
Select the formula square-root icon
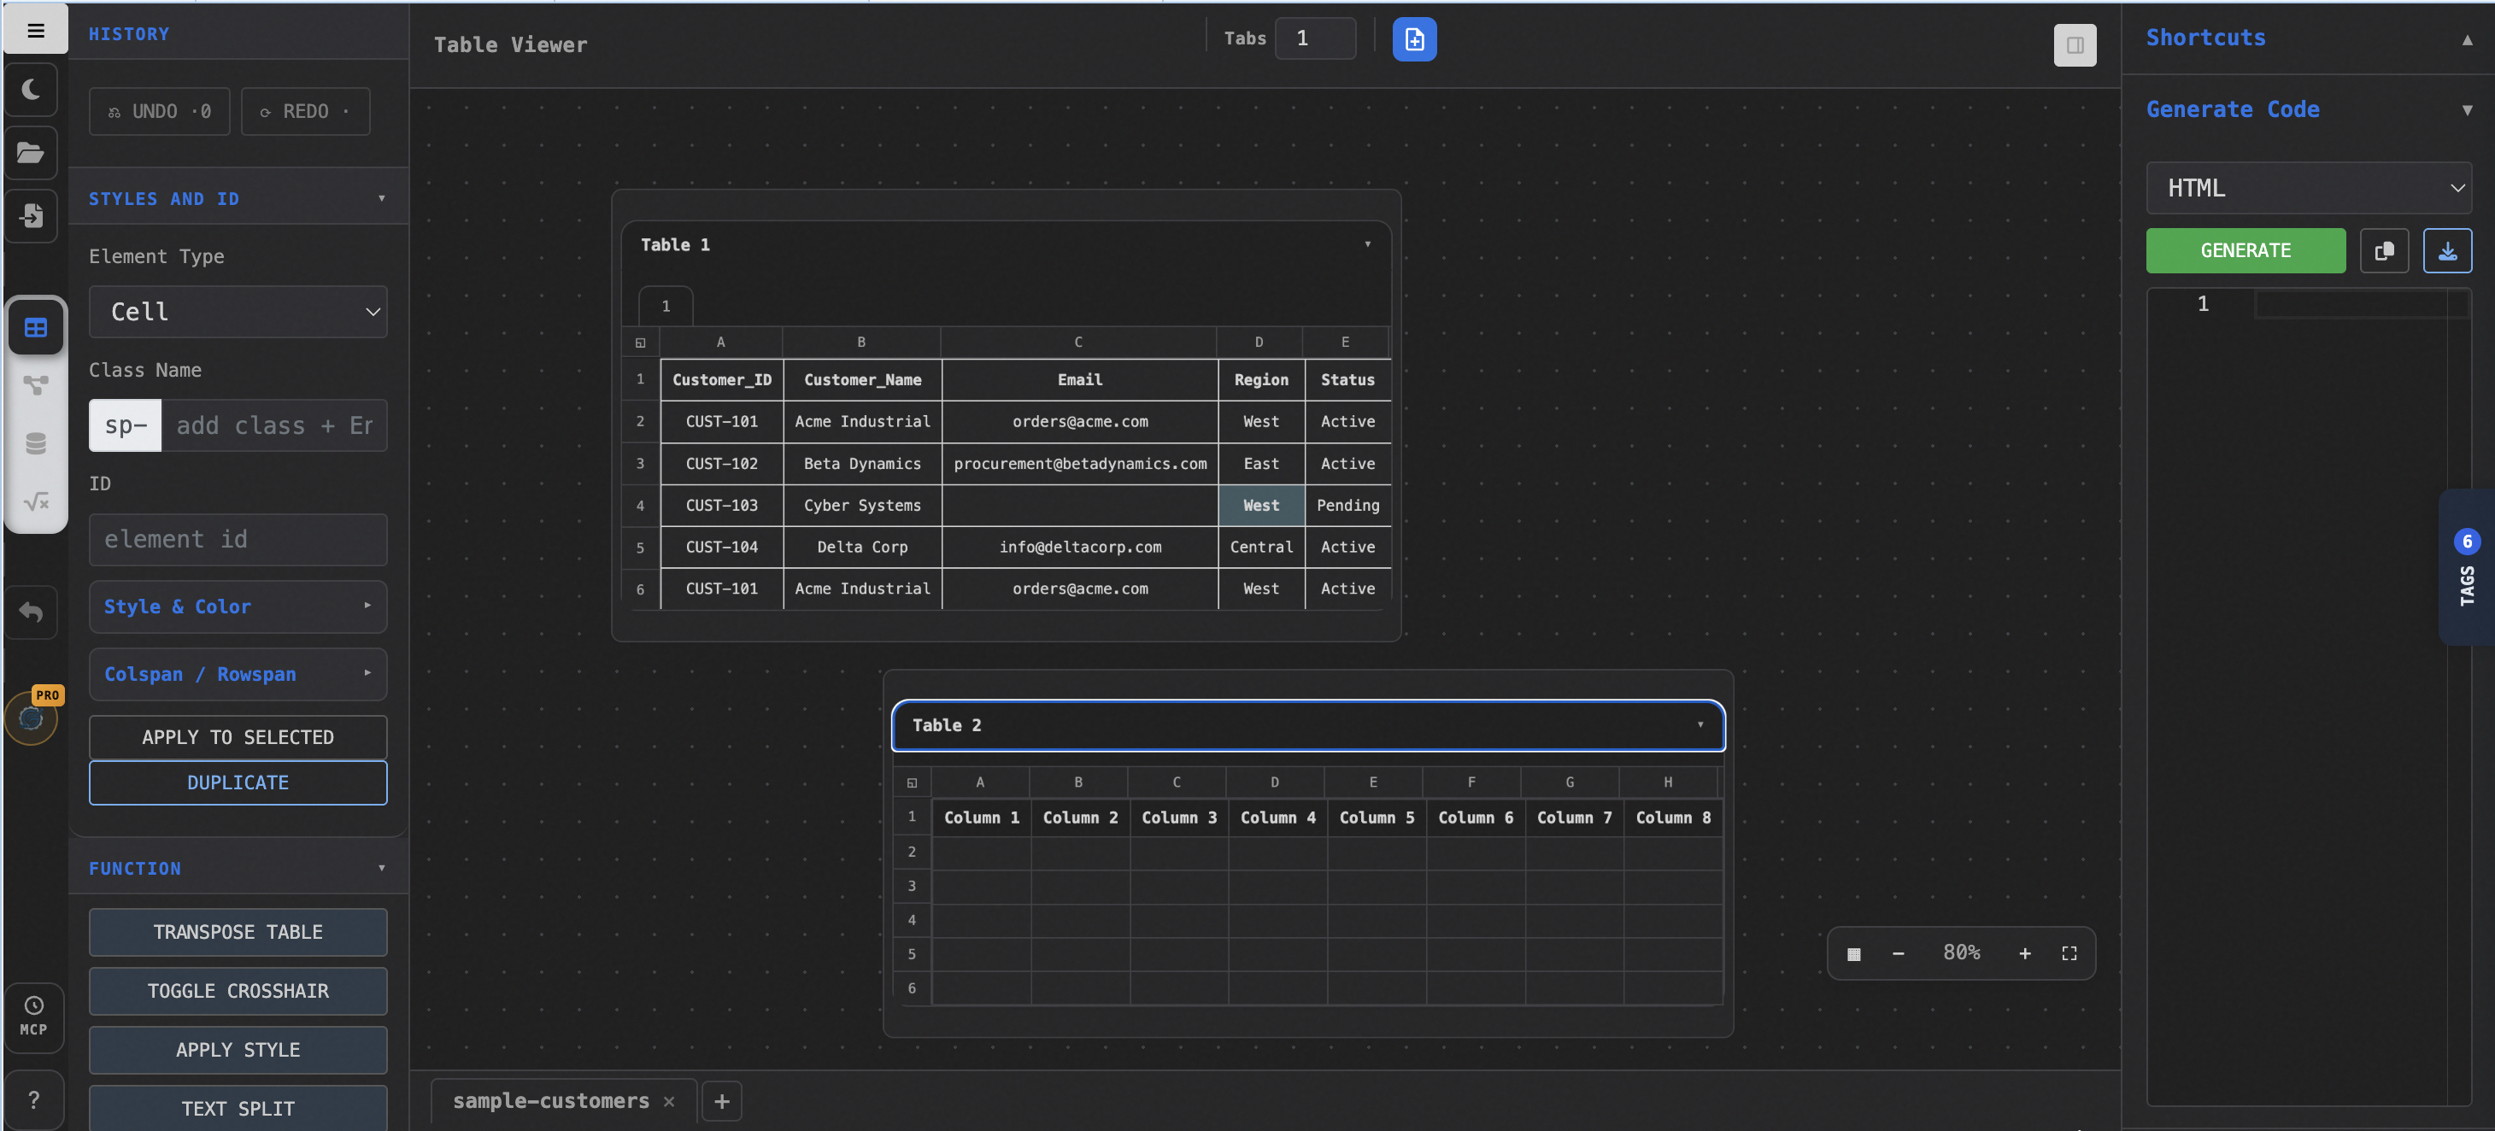pyautogui.click(x=36, y=501)
